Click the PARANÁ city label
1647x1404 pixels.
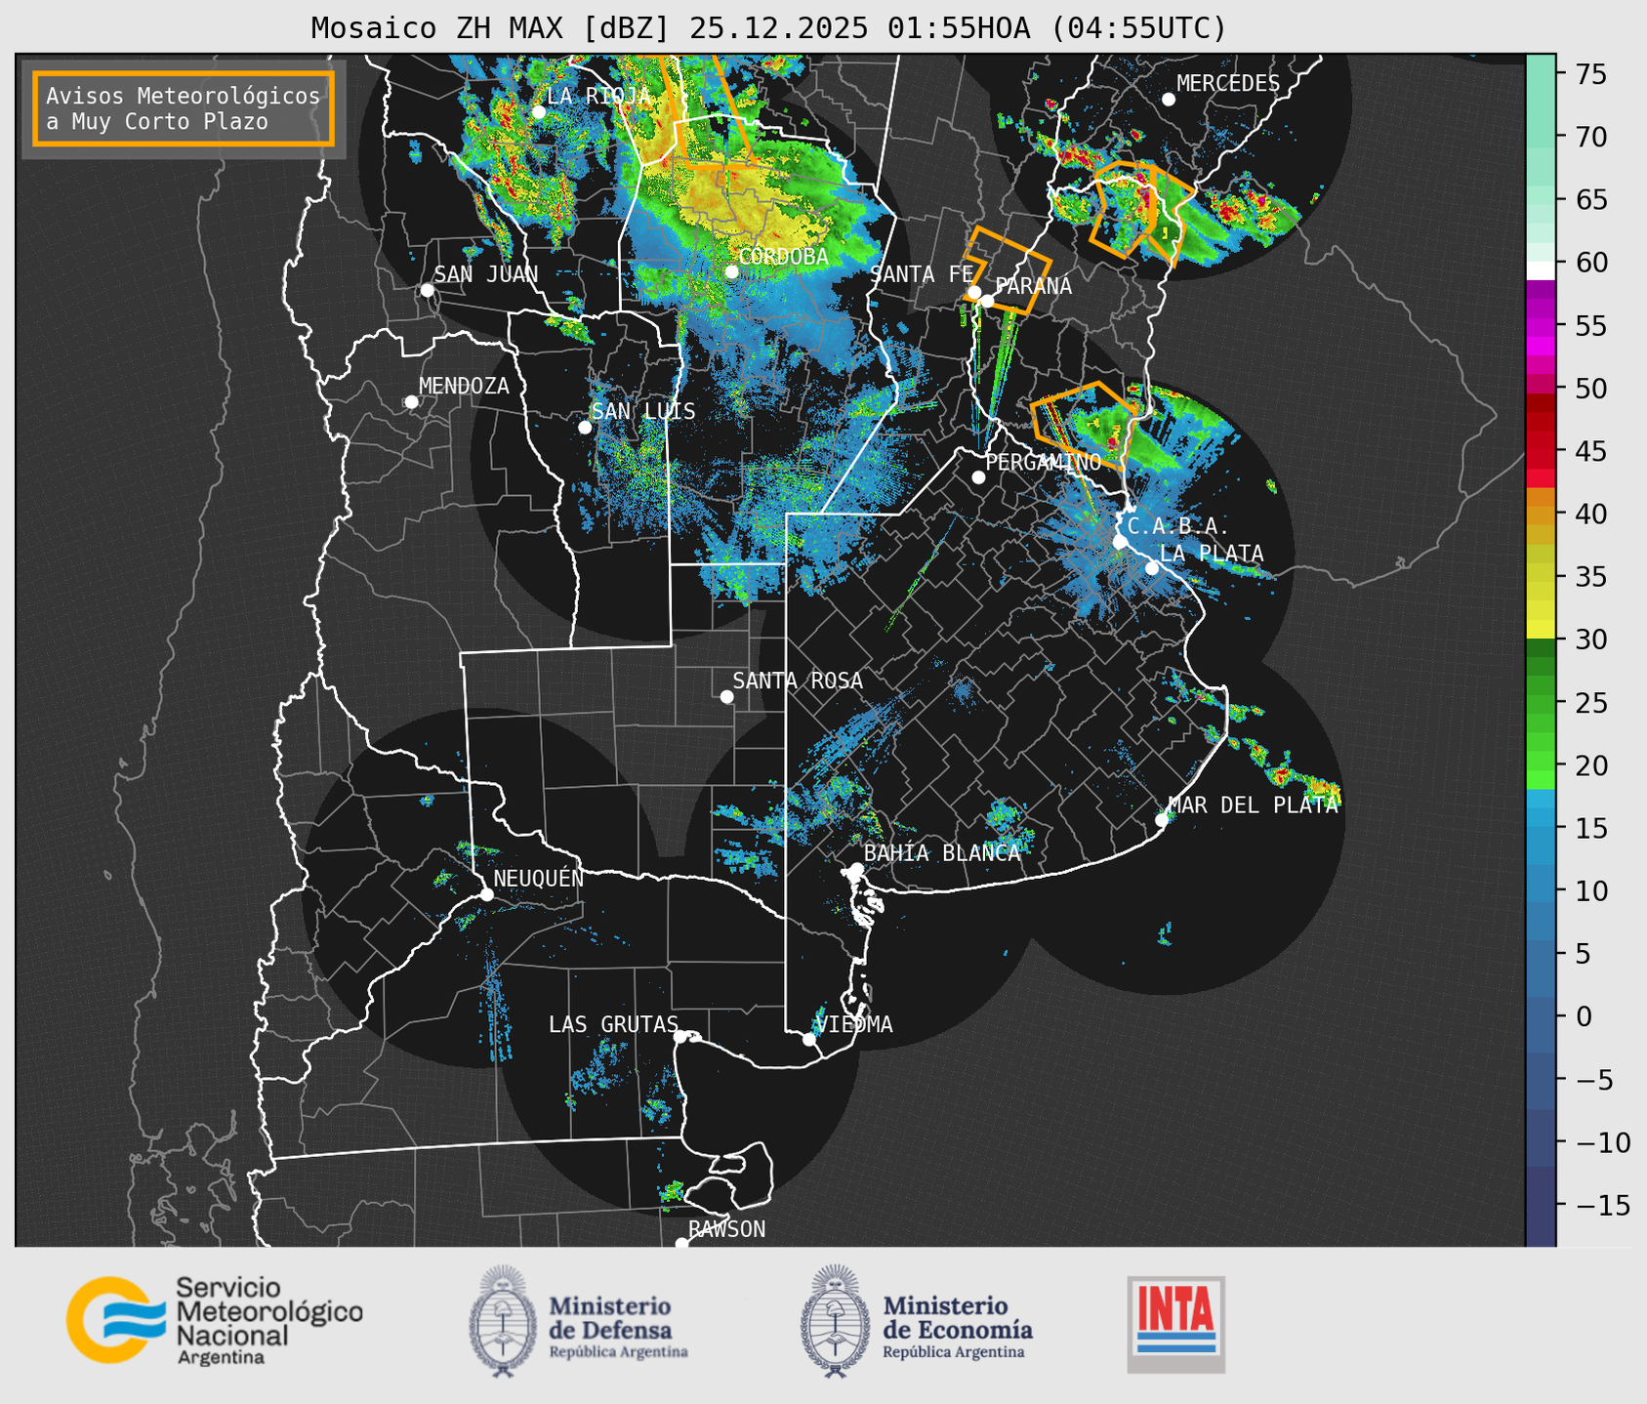point(1033,285)
